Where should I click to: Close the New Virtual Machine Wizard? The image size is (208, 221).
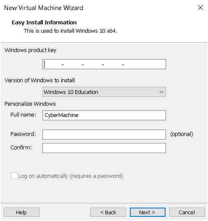click(x=200, y=8)
